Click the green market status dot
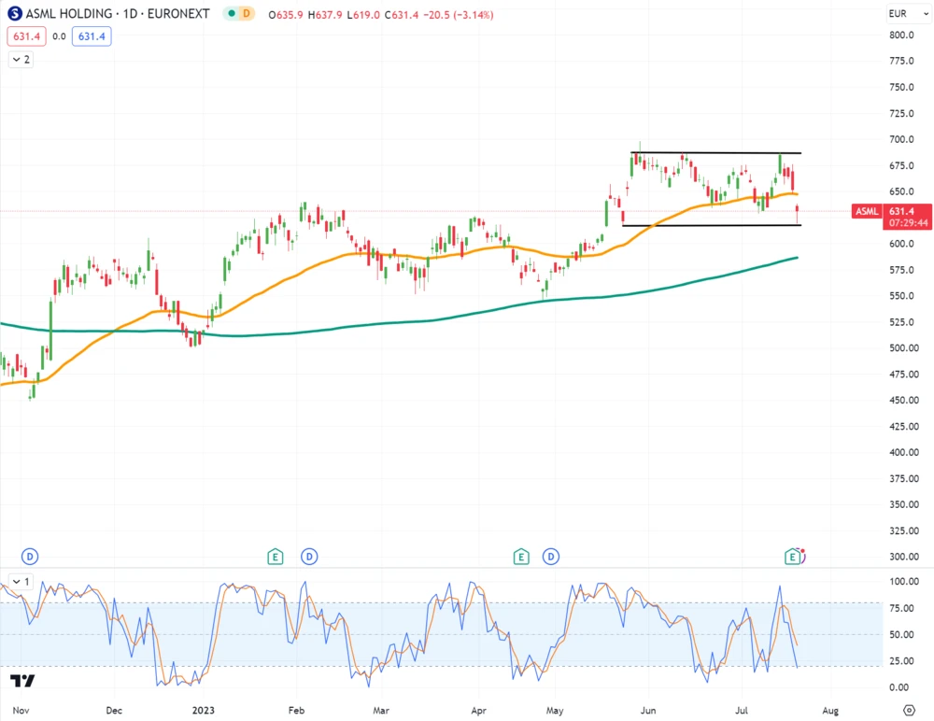This screenshot has width=934, height=721. pos(228,15)
